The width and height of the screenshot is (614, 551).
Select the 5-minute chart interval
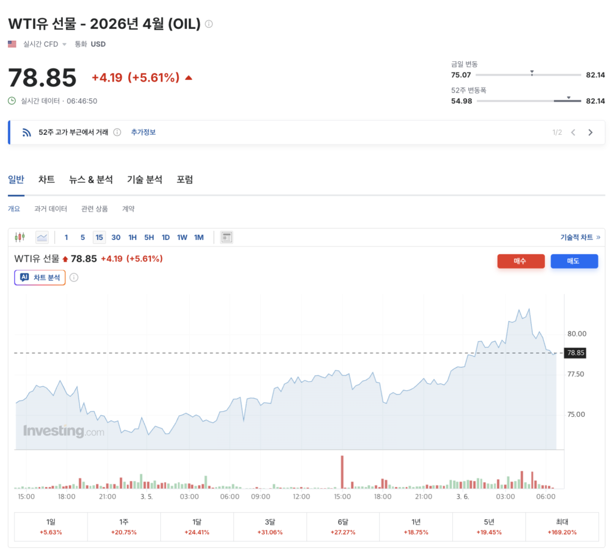83,237
